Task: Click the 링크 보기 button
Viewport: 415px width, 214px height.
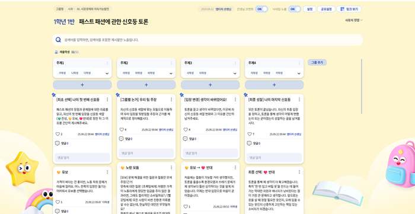Action: 349,9
